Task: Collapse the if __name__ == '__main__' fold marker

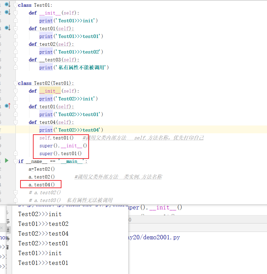Action: click(15, 161)
